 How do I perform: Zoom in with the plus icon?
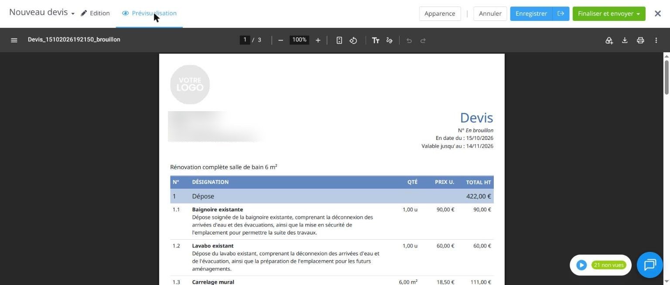point(318,40)
